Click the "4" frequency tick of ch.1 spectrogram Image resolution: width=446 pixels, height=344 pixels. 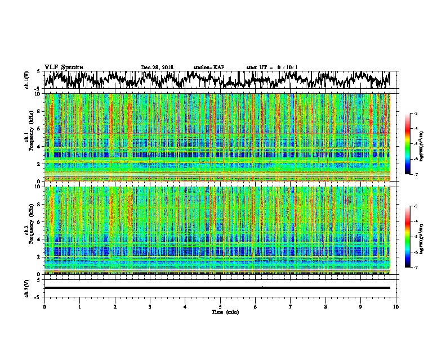(40, 147)
